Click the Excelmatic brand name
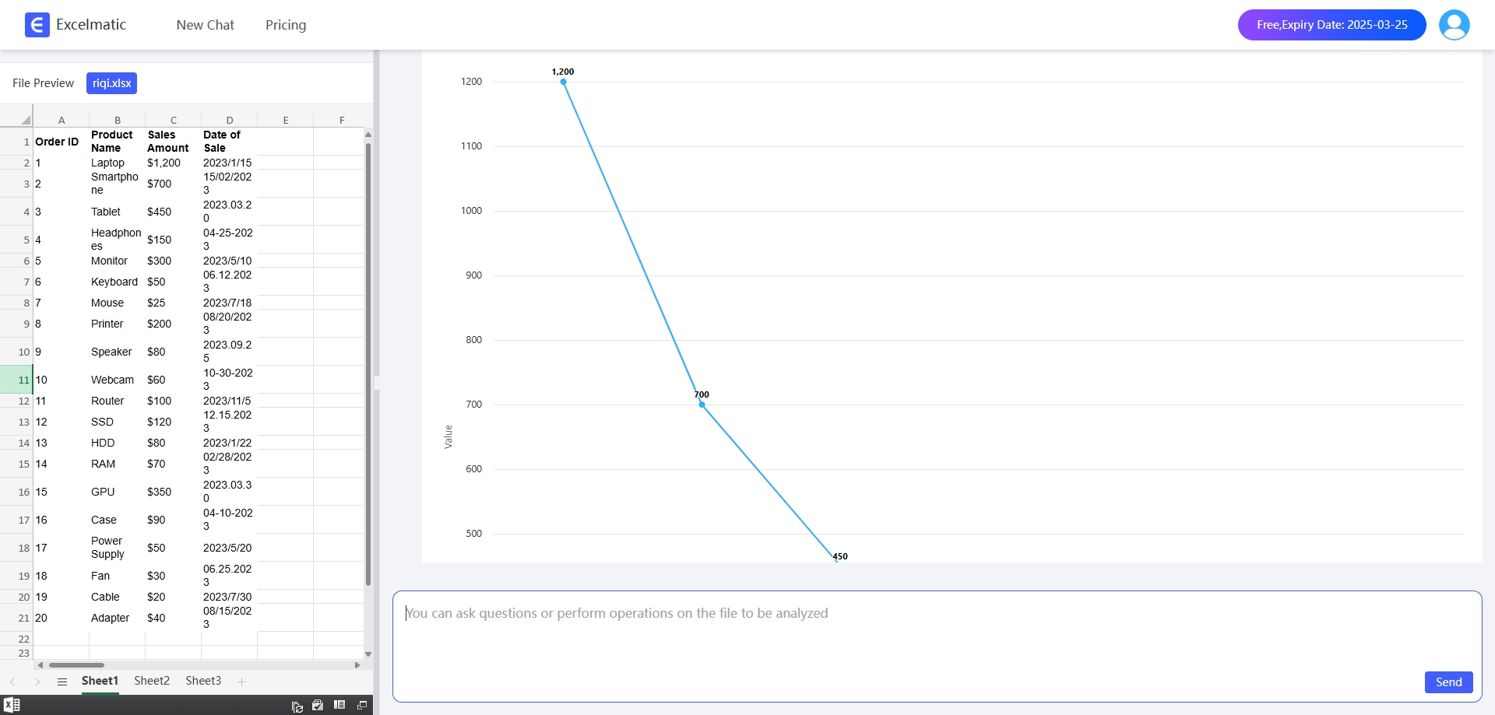Image resolution: width=1495 pixels, height=715 pixels. pos(91,25)
